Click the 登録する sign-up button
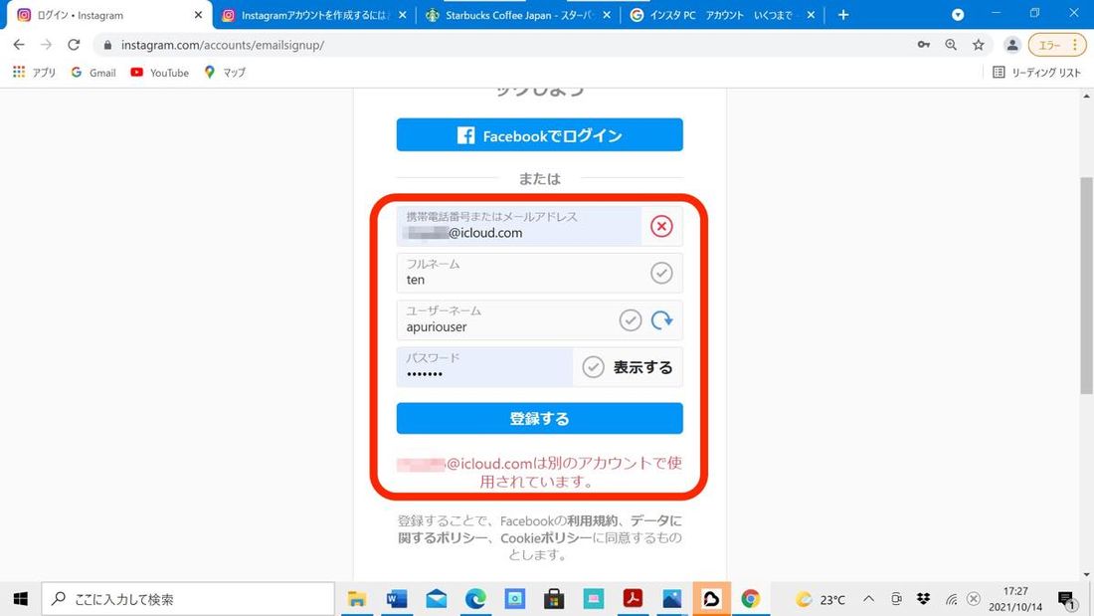 [539, 418]
